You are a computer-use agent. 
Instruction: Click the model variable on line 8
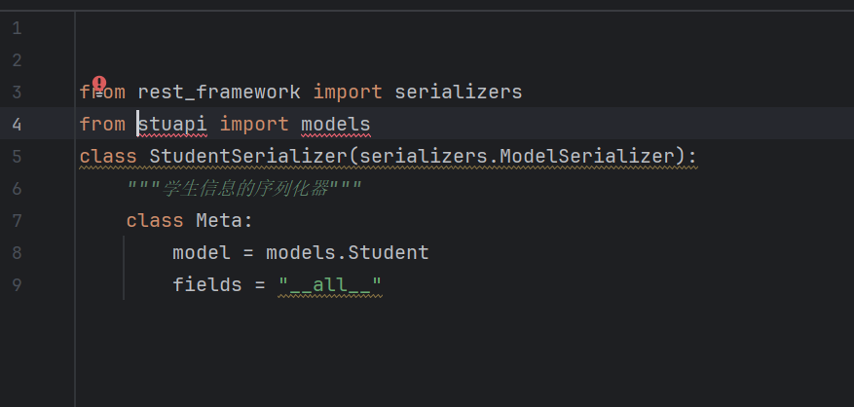tap(202, 253)
